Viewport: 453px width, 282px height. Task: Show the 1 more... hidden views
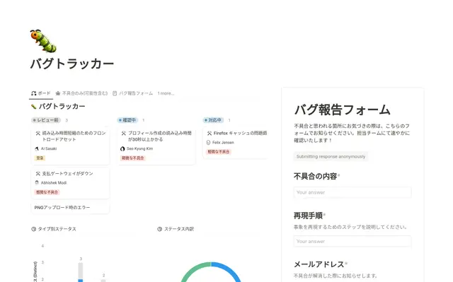coord(166,93)
